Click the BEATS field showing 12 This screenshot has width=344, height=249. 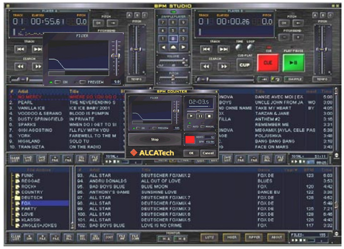[x=209, y=137]
